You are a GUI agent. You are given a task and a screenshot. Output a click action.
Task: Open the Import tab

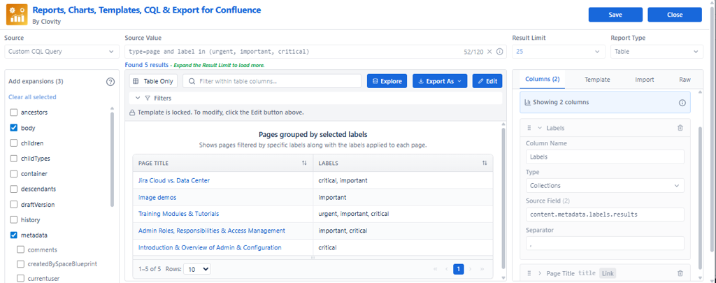[644, 80]
